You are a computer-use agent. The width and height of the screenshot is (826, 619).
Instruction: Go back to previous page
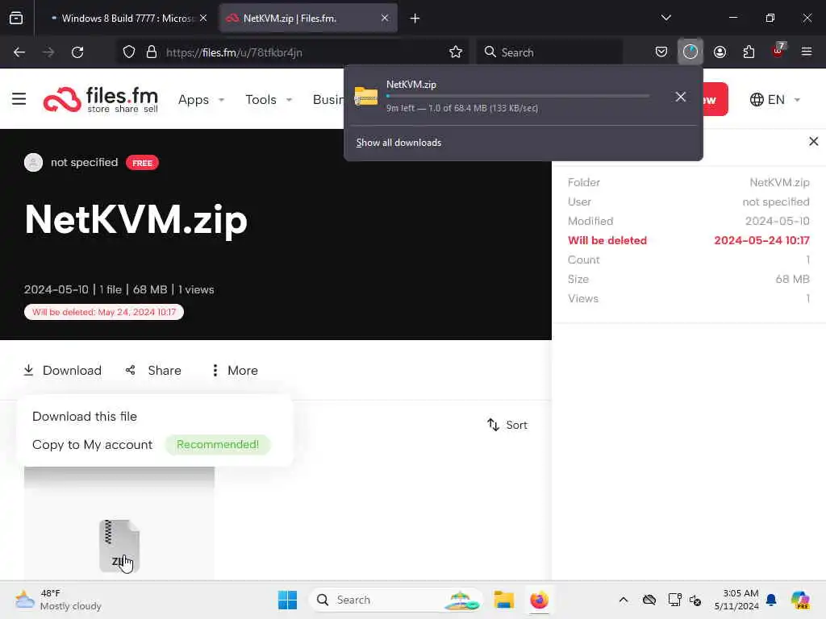point(19,52)
